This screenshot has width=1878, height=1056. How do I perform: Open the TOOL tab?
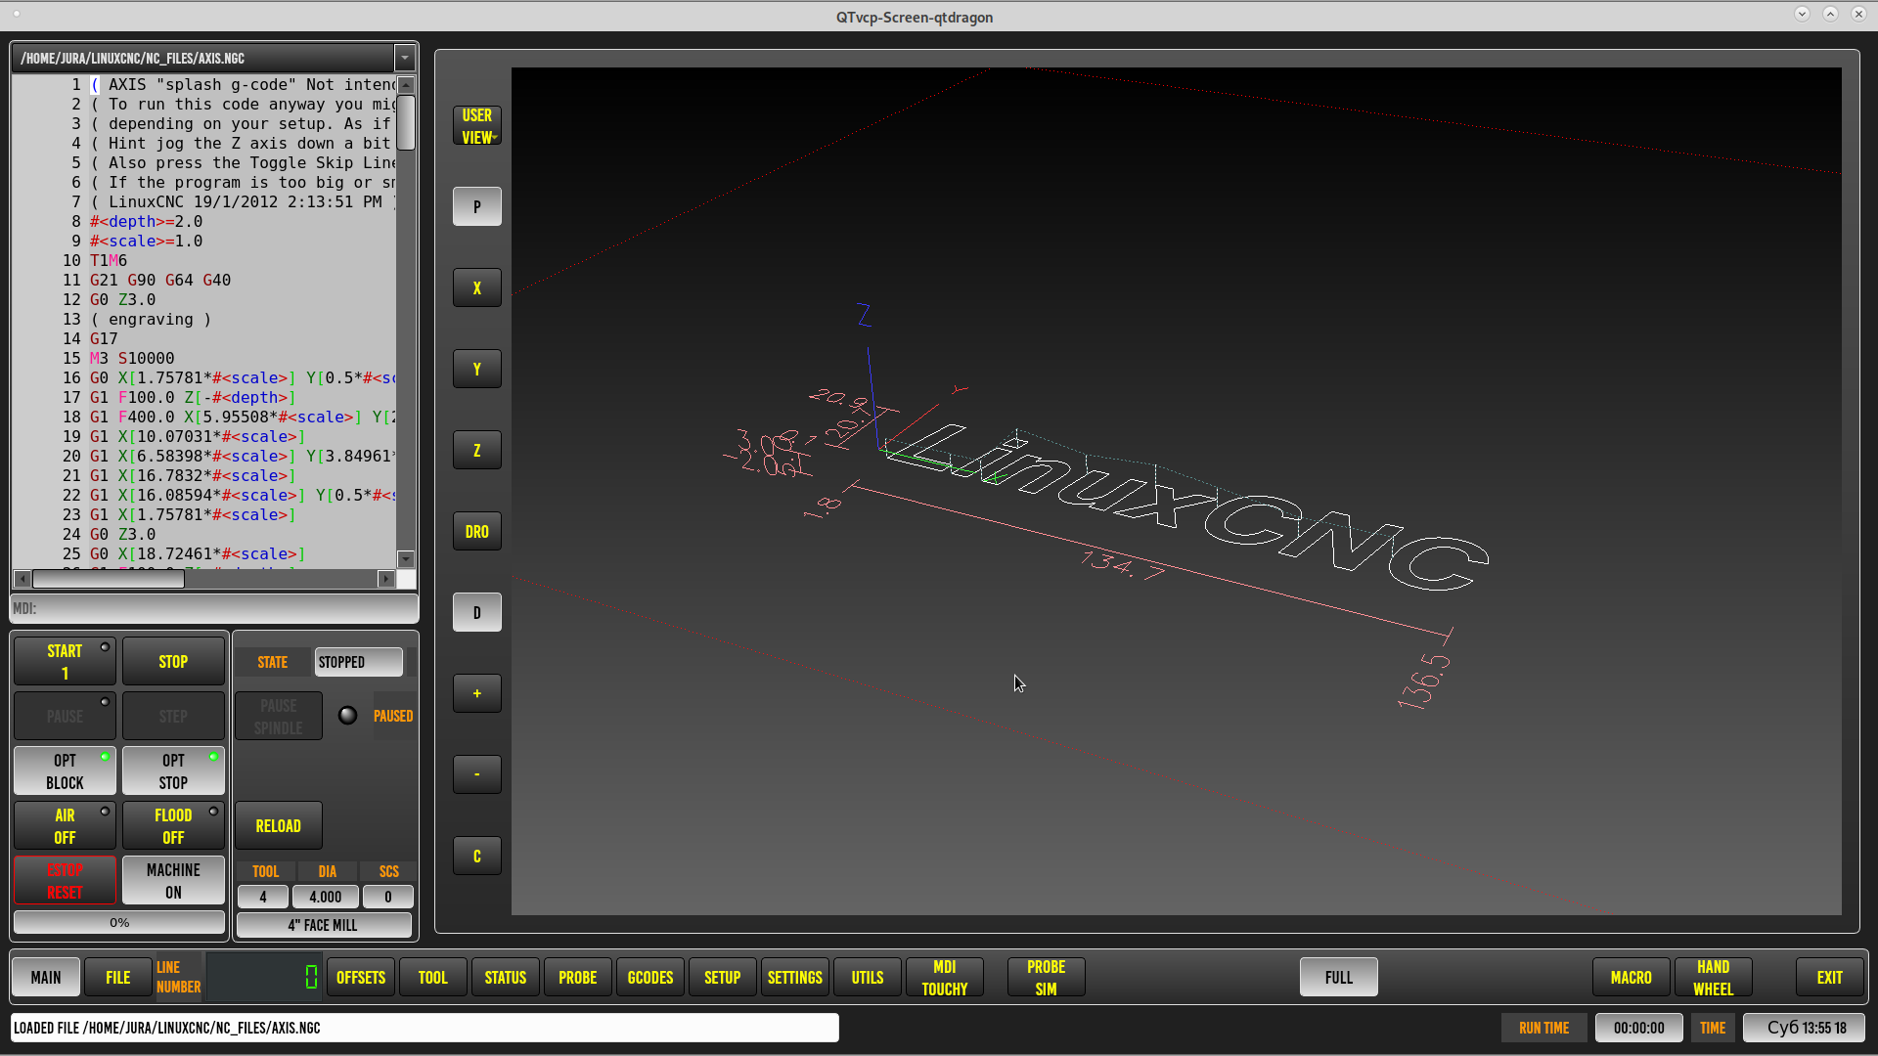pos(433,978)
